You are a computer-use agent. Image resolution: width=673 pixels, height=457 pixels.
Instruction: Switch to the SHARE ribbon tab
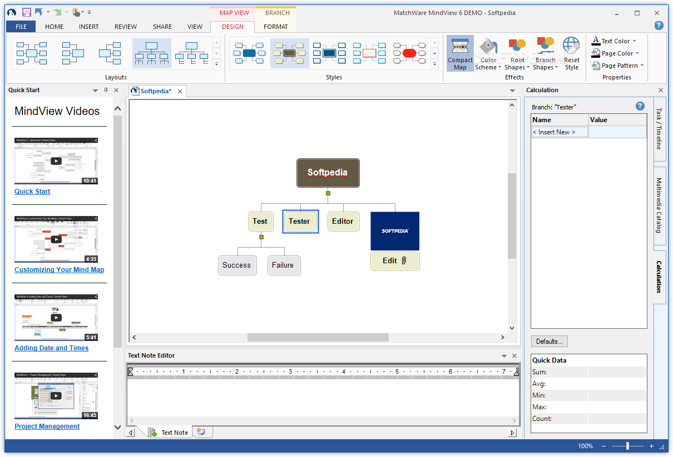pyautogui.click(x=162, y=27)
